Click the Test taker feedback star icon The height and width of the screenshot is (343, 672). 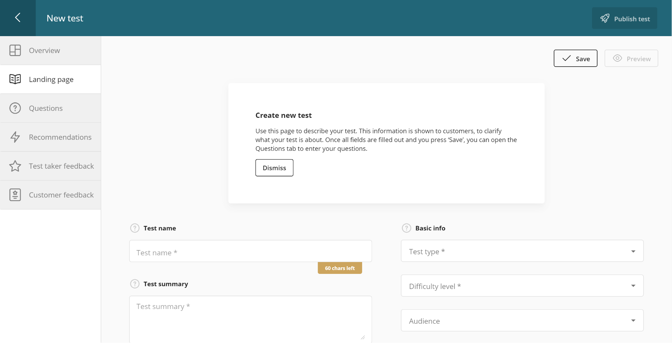(x=15, y=166)
